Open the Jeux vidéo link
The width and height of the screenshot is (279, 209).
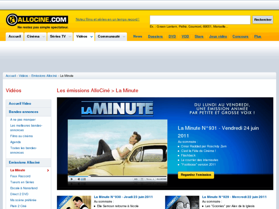click(x=218, y=36)
